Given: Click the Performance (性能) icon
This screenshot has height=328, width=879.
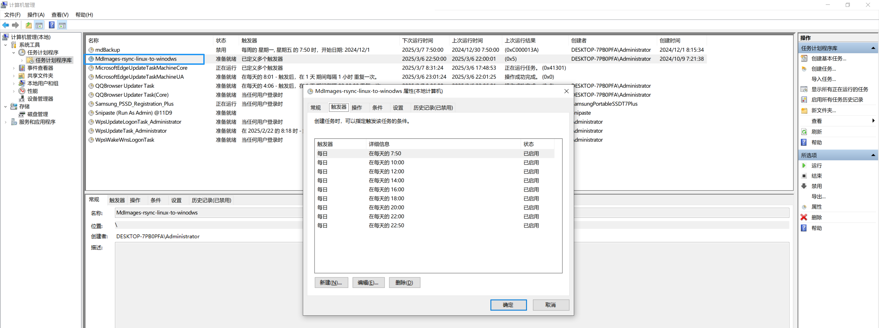Looking at the screenshot, I should tap(22, 91).
